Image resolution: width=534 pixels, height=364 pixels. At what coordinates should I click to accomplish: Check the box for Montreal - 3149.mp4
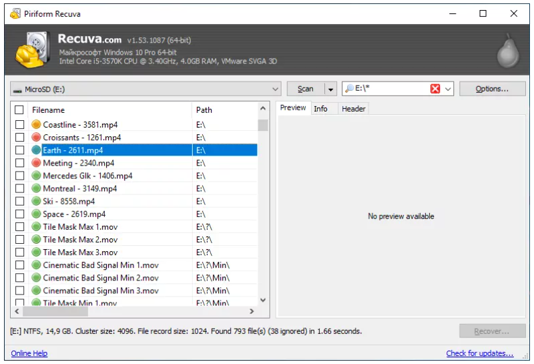point(20,188)
